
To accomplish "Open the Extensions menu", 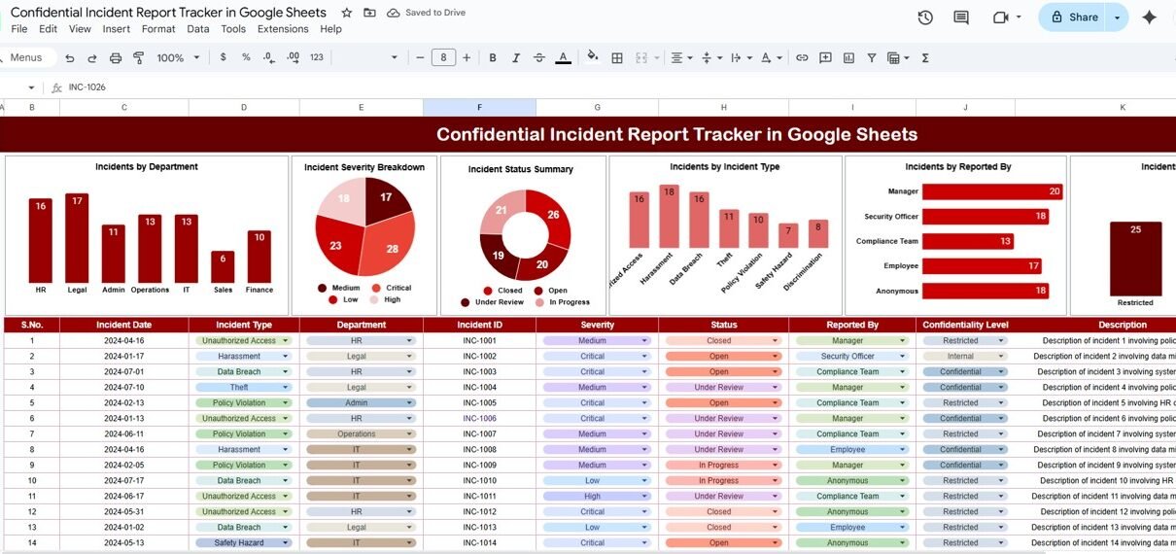I will point(283,29).
